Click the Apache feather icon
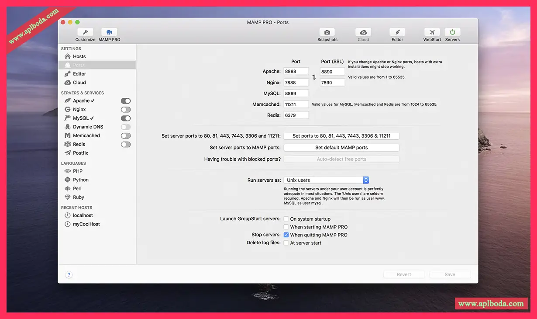This screenshot has height=319, width=537. click(x=68, y=101)
